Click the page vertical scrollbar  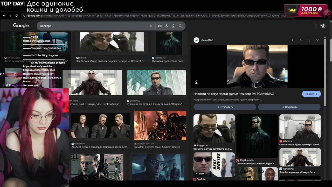pyautogui.click(x=331, y=50)
